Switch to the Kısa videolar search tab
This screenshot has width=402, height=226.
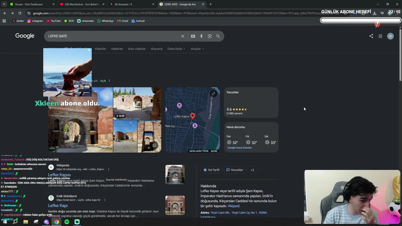(137, 49)
